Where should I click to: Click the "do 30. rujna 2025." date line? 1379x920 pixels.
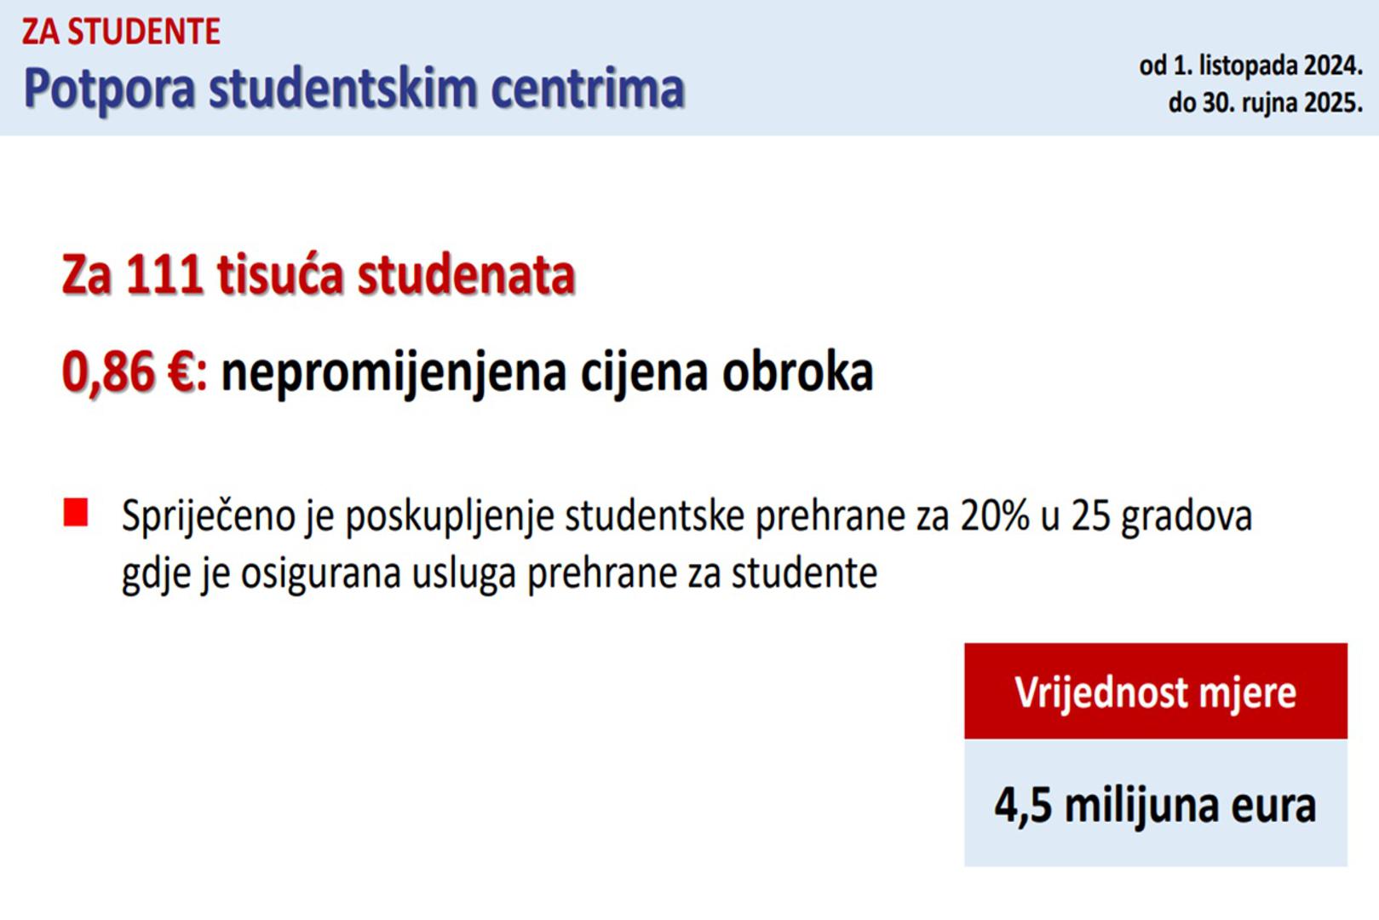pos(1265,102)
